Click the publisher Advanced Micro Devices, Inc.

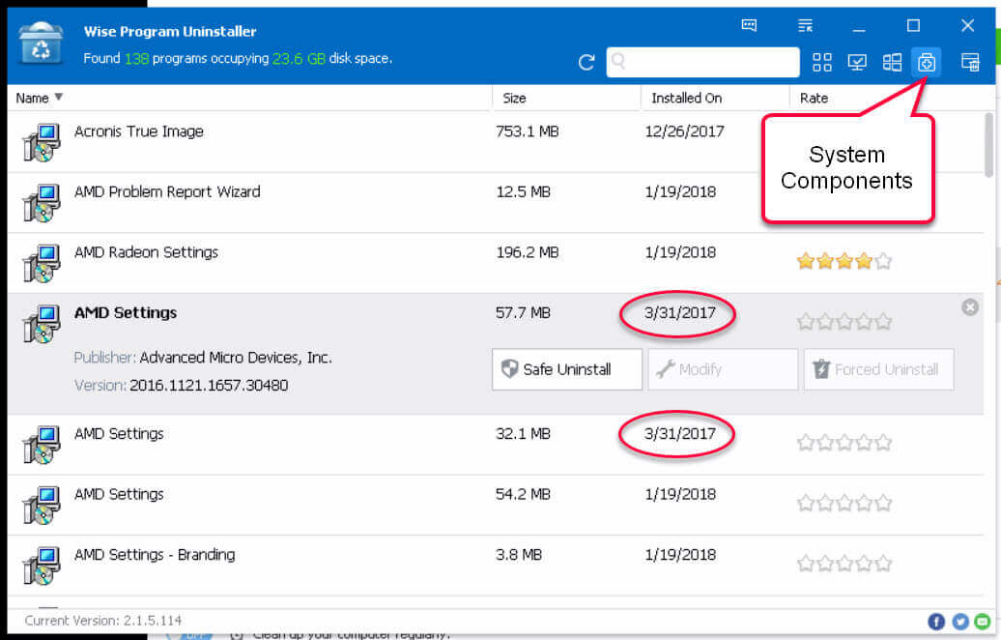(236, 358)
